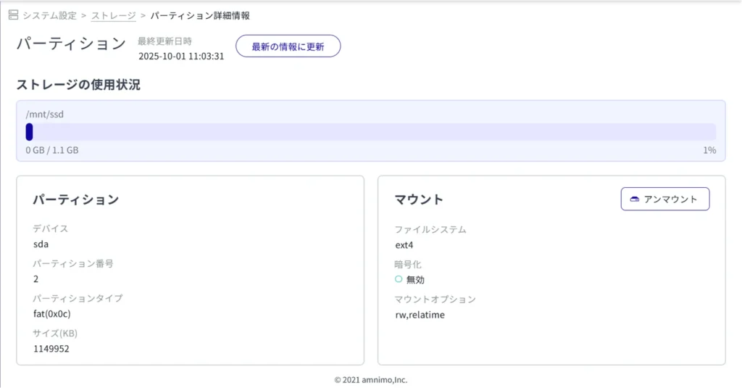Click the 1% usage percentage text
742x388 pixels.
709,150
